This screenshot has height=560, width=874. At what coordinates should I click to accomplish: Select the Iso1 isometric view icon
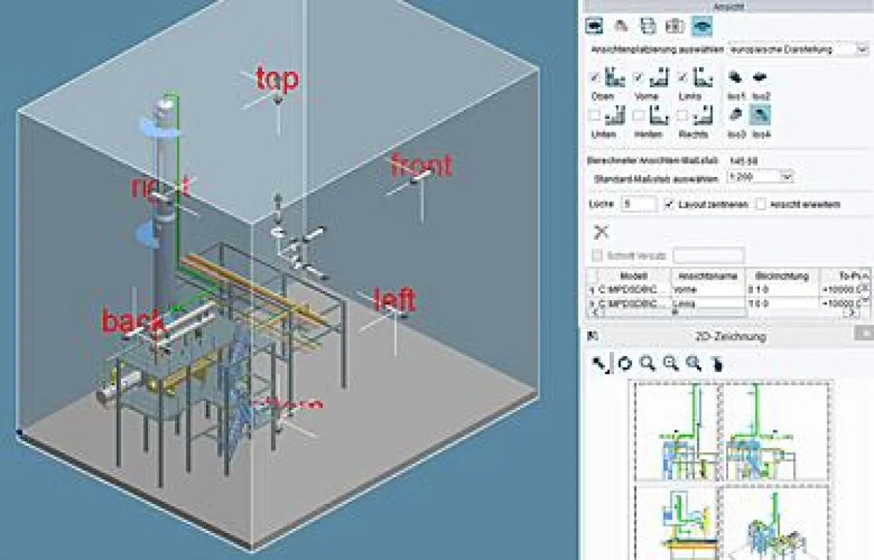[736, 77]
